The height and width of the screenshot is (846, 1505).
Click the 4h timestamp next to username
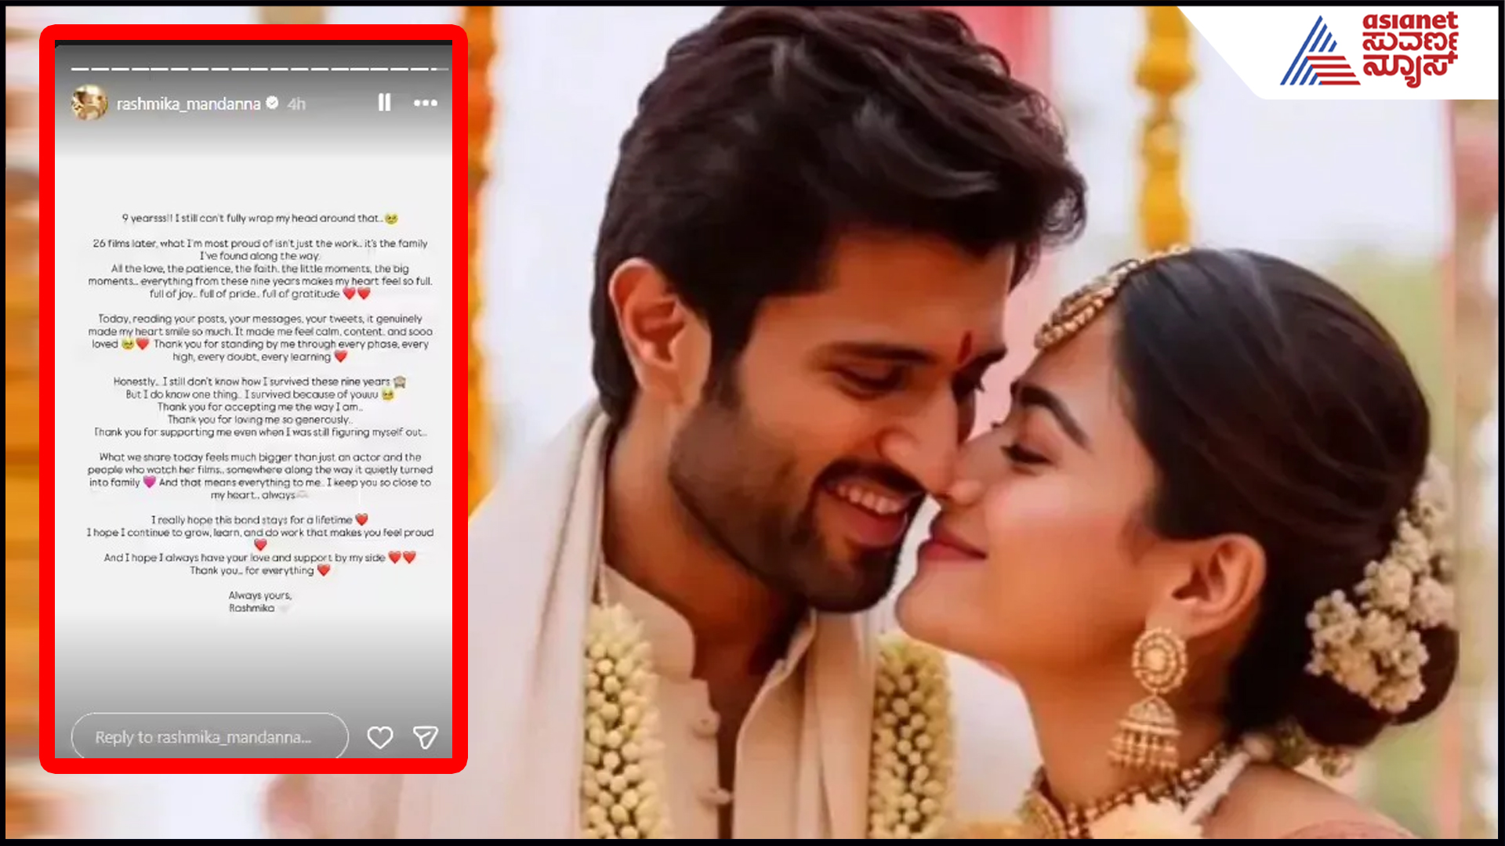[x=296, y=103]
